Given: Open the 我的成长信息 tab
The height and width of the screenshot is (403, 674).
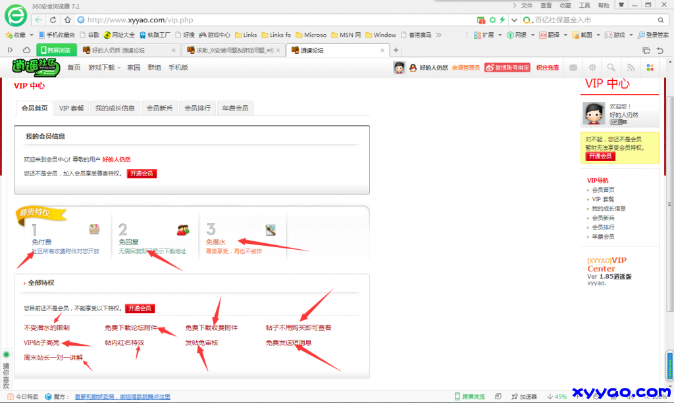Looking at the screenshot, I should pos(115,108).
